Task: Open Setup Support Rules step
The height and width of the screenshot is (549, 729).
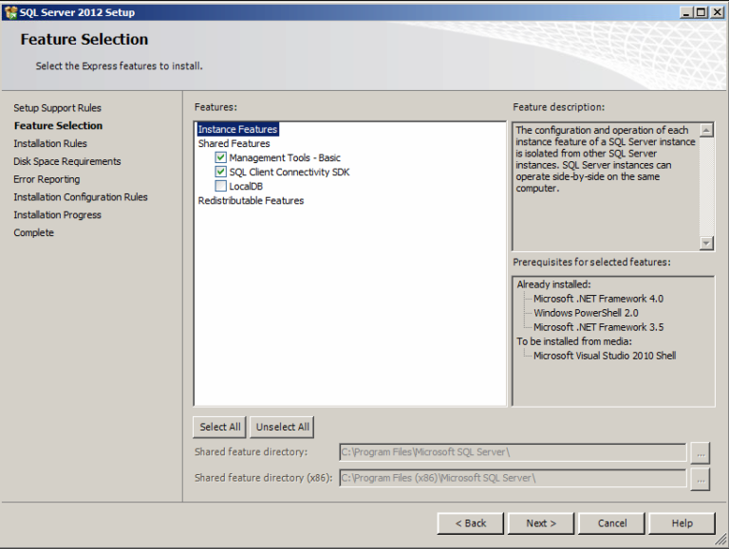Action: 57,108
